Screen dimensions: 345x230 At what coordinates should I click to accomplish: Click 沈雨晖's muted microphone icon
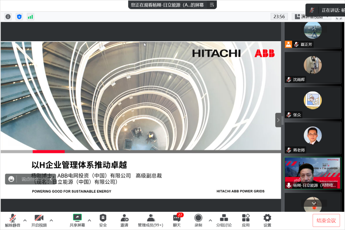(289, 80)
